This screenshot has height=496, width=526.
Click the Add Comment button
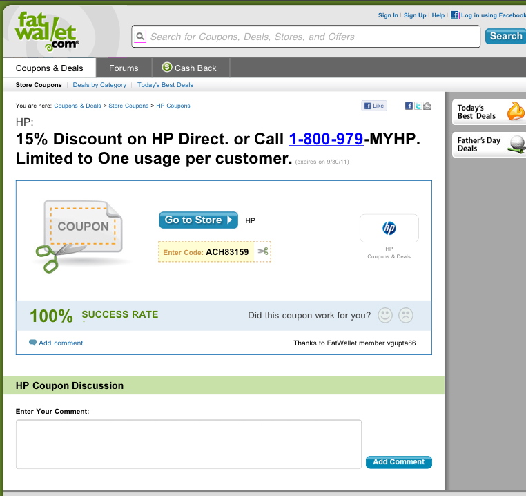[x=398, y=462]
